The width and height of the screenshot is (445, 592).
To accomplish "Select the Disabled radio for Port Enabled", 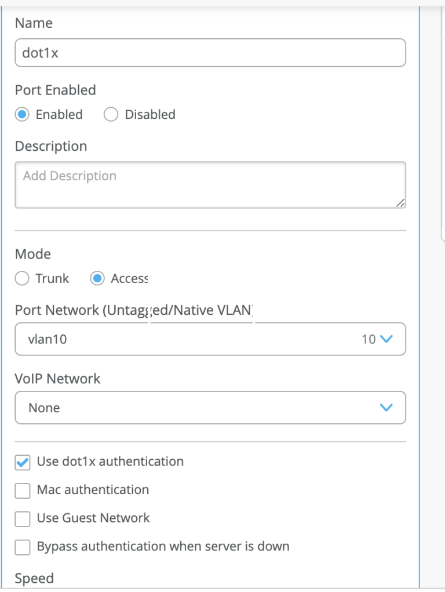I will pyautogui.click(x=111, y=114).
